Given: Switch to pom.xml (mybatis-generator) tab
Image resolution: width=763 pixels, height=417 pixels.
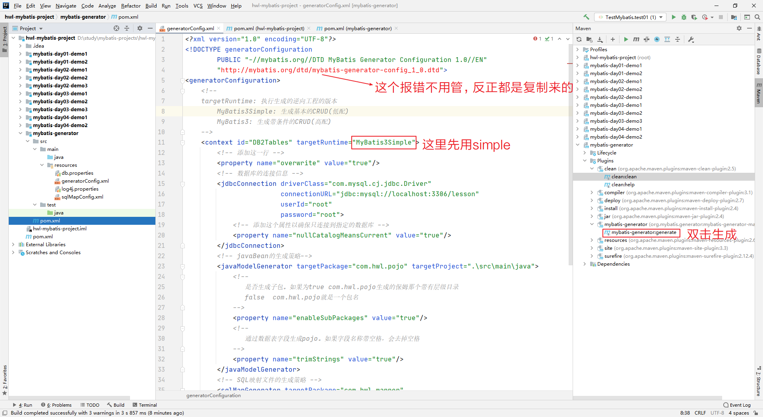Looking at the screenshot, I should [x=358, y=28].
